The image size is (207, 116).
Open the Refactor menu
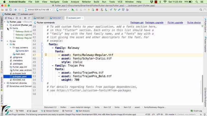[86, 2]
